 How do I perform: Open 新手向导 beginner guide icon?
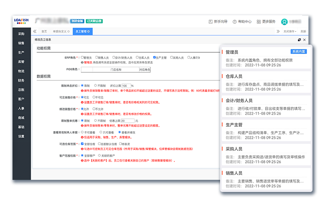[211, 21]
